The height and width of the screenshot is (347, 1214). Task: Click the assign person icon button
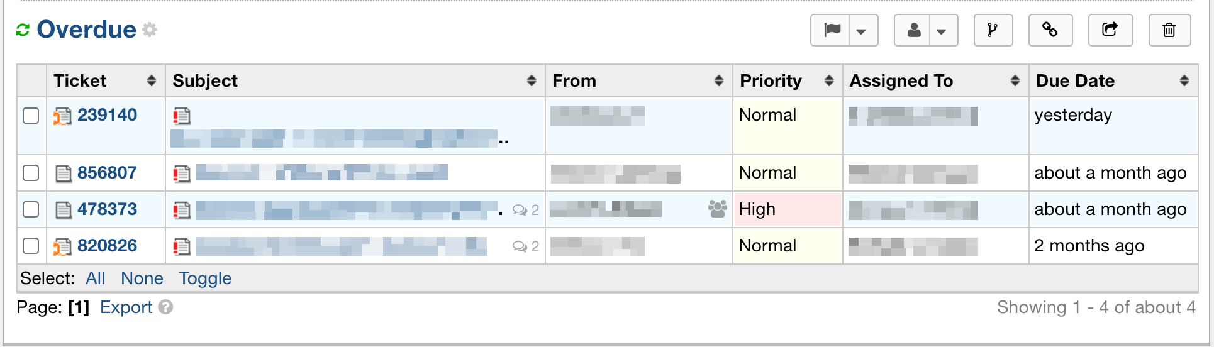(x=914, y=30)
